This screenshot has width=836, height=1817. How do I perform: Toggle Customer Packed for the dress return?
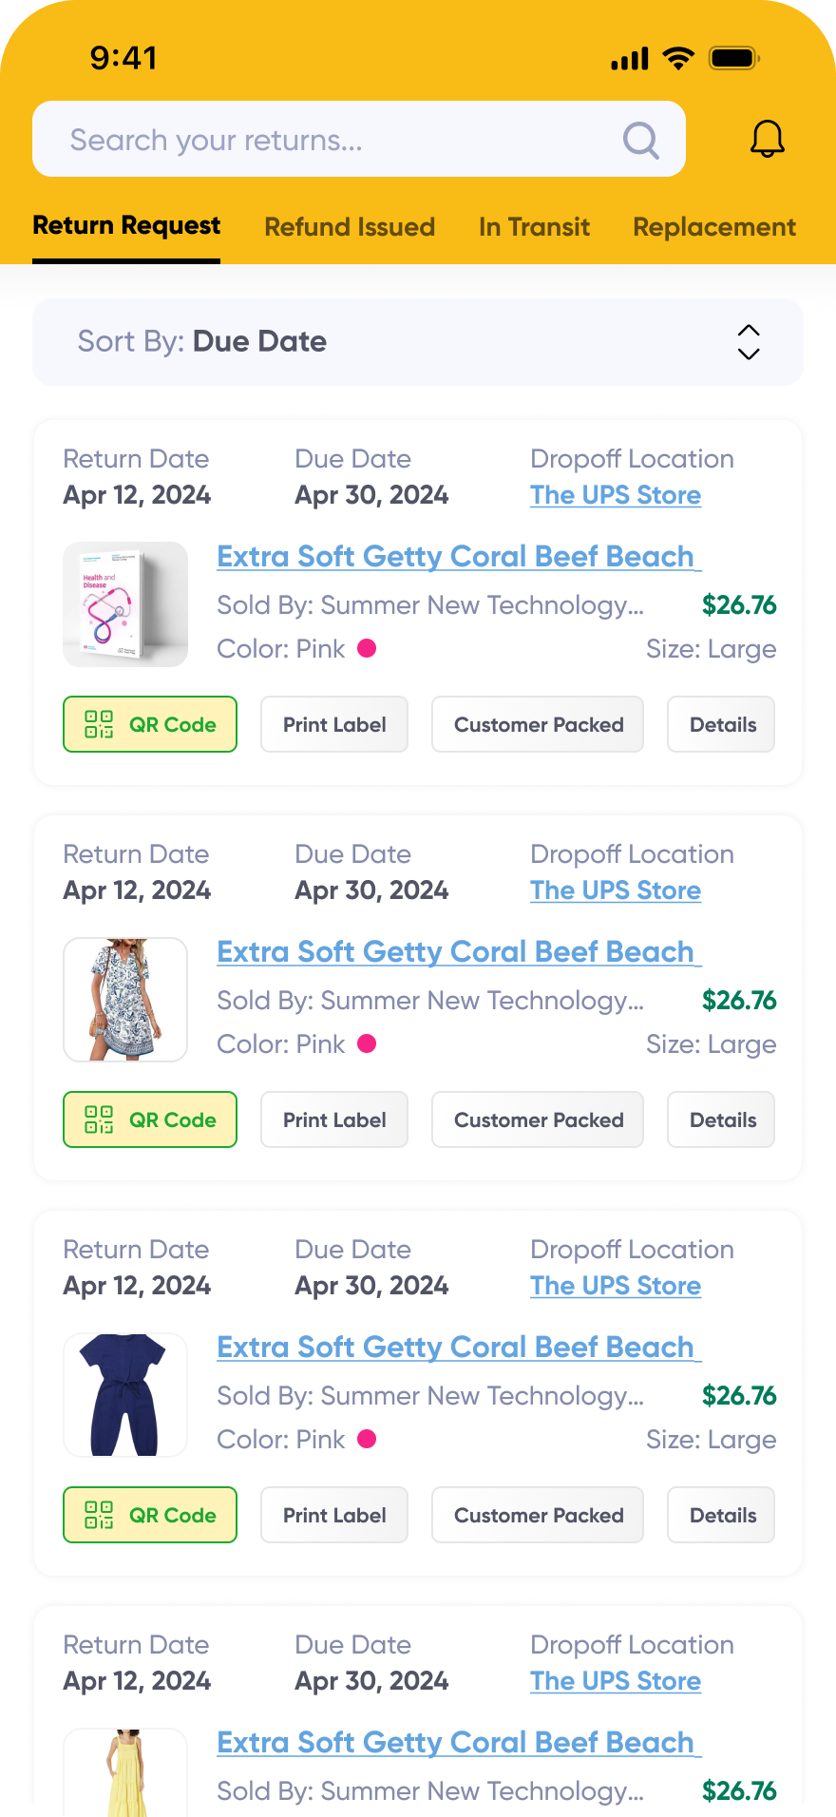pyautogui.click(x=537, y=1119)
